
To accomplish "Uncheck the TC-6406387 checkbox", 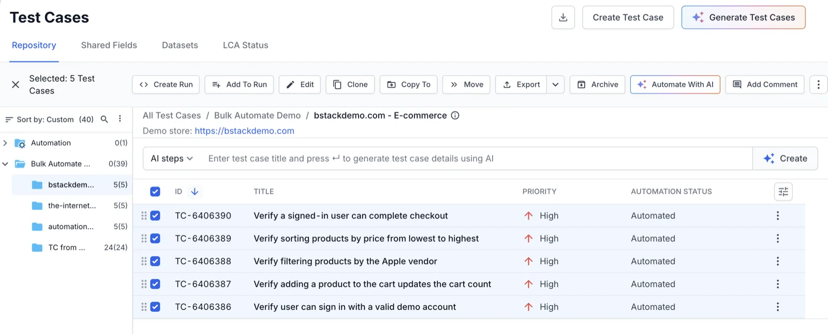I will pos(155,284).
